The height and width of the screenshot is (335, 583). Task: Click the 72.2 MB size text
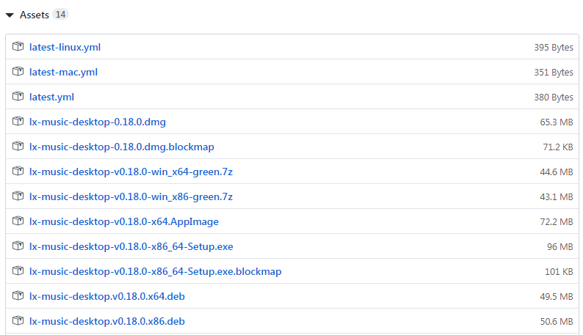tap(557, 221)
